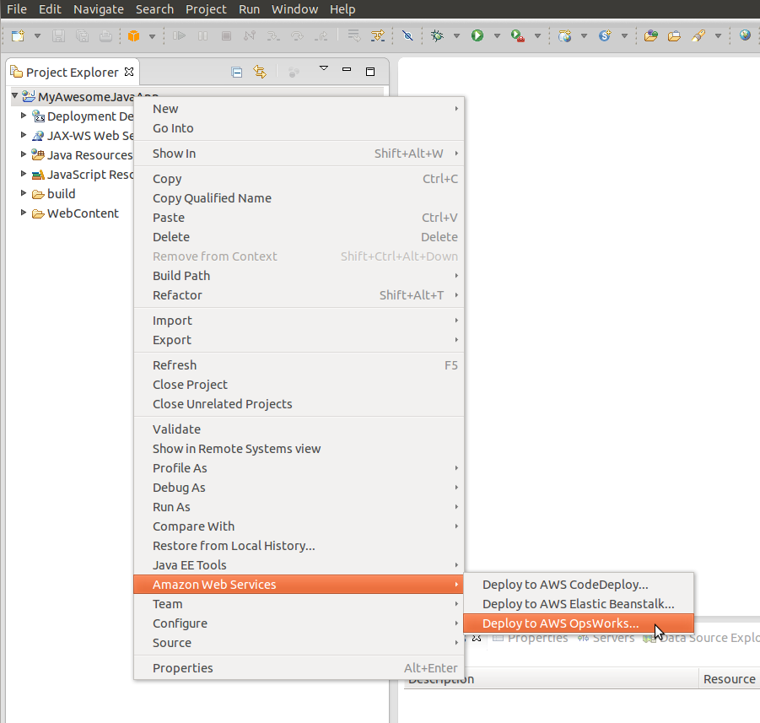Image resolution: width=760 pixels, height=723 pixels.
Task: Choose Show In from context menu
Action: [x=299, y=154]
